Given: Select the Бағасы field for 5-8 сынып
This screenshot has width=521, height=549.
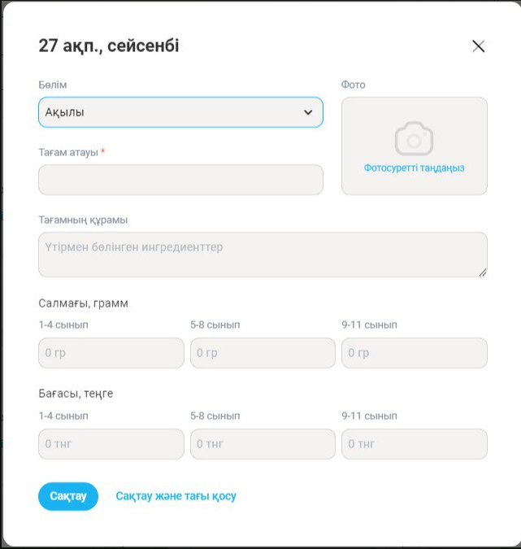Looking at the screenshot, I should pyautogui.click(x=262, y=444).
